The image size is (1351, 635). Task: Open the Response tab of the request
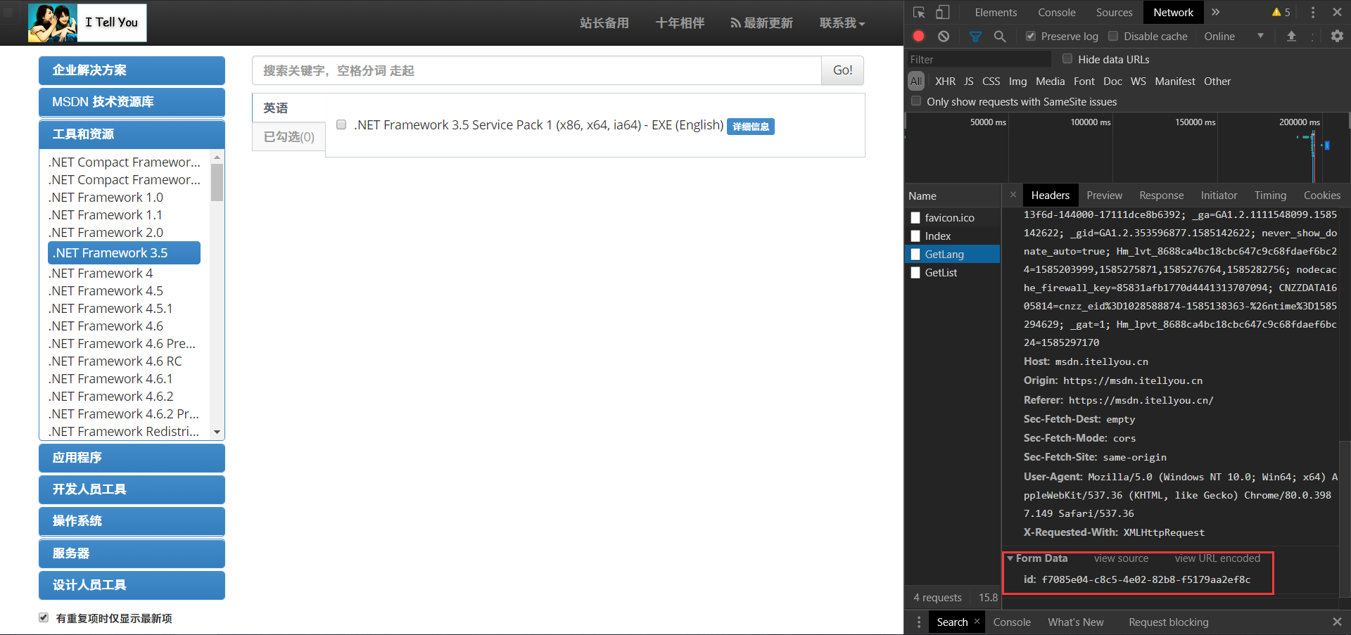coord(1161,195)
